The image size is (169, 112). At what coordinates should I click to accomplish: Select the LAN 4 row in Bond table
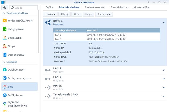[x=106, y=39]
